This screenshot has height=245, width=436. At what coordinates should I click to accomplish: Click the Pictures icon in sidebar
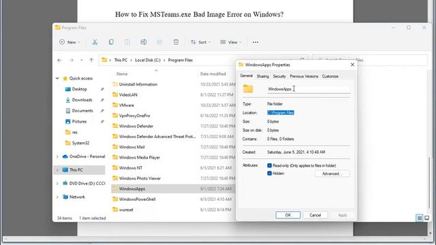coord(67,122)
